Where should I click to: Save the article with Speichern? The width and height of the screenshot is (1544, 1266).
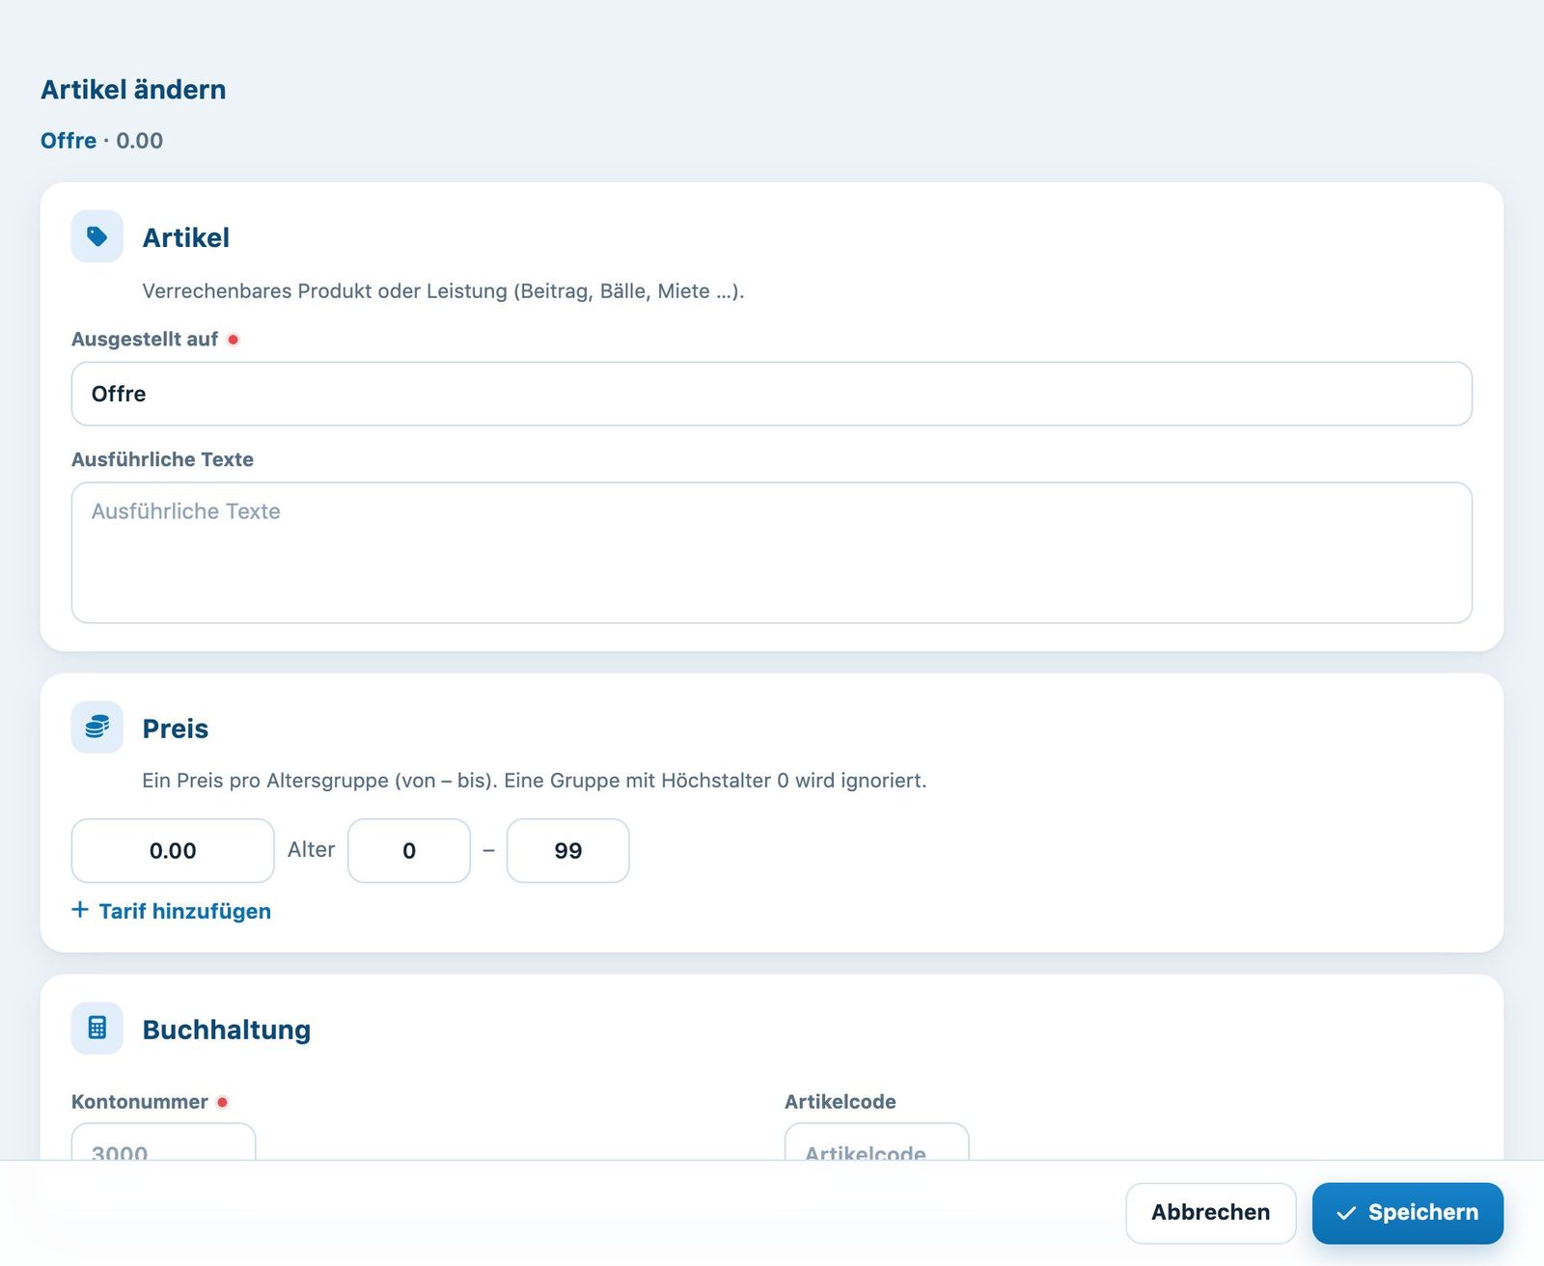pos(1407,1213)
